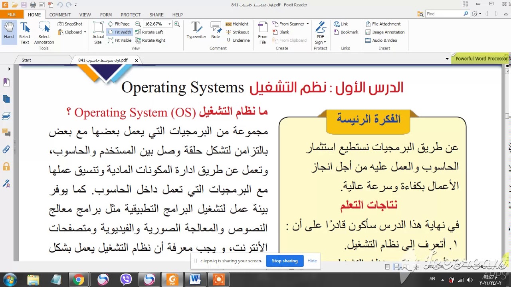
Task: Open the search folder icon beside Find
Action: point(420,14)
